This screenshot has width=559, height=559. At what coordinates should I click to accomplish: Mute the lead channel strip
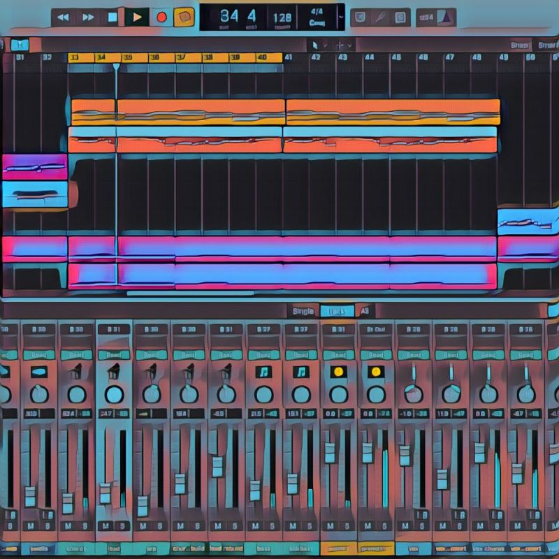[106, 526]
